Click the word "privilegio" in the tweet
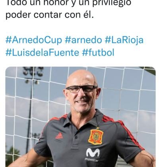Viewport: 161px width, 167px height. point(112,3)
